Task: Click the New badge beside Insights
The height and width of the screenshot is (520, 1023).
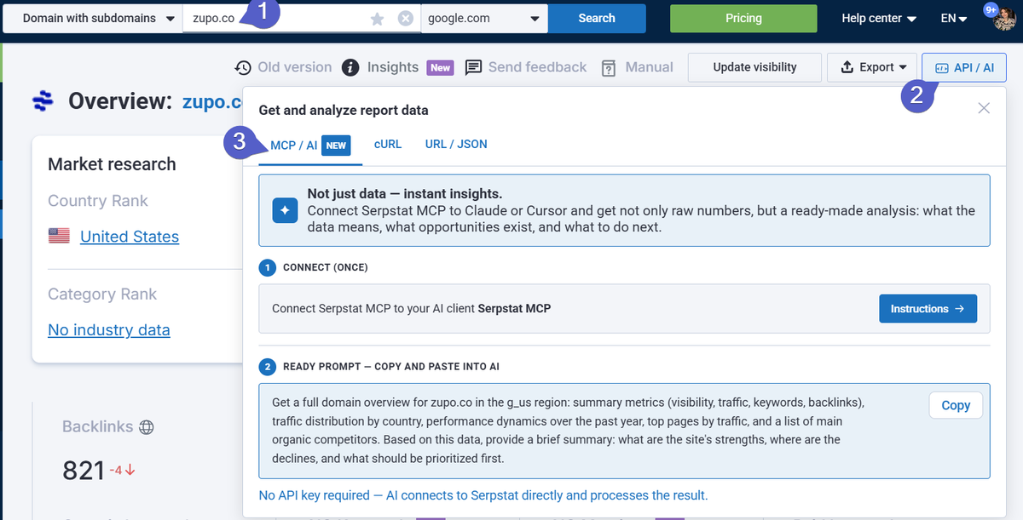Action: [x=440, y=67]
